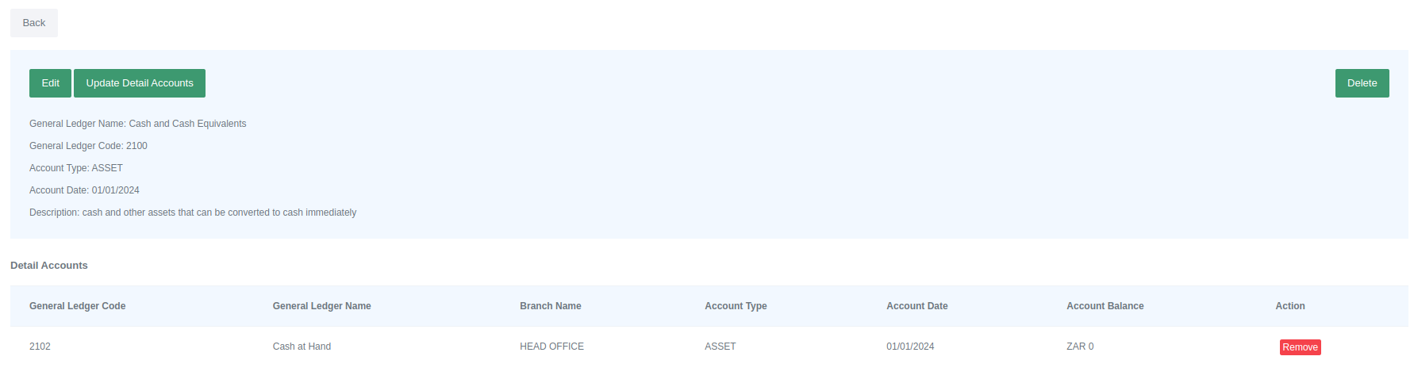This screenshot has width=1414, height=383.
Task: Click the General Ledger Name summary line
Action: (137, 124)
